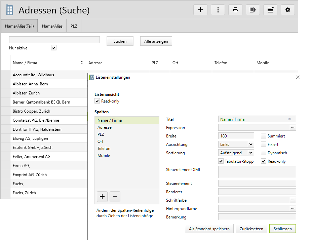The width and height of the screenshot is (311, 244).
Task: Click the Expression ellipsis button
Action: pos(293,128)
